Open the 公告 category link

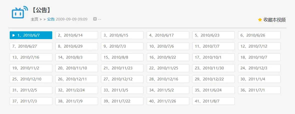pos(51,19)
